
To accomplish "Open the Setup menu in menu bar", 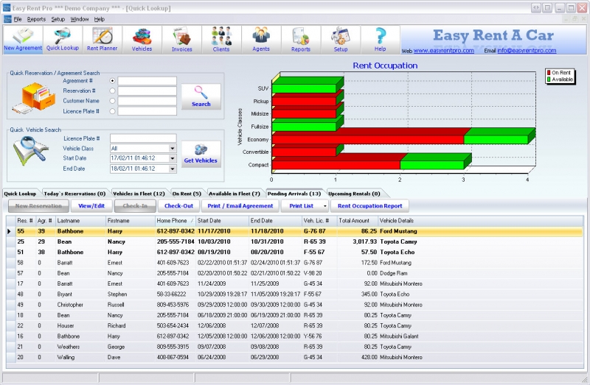I will click(58, 18).
